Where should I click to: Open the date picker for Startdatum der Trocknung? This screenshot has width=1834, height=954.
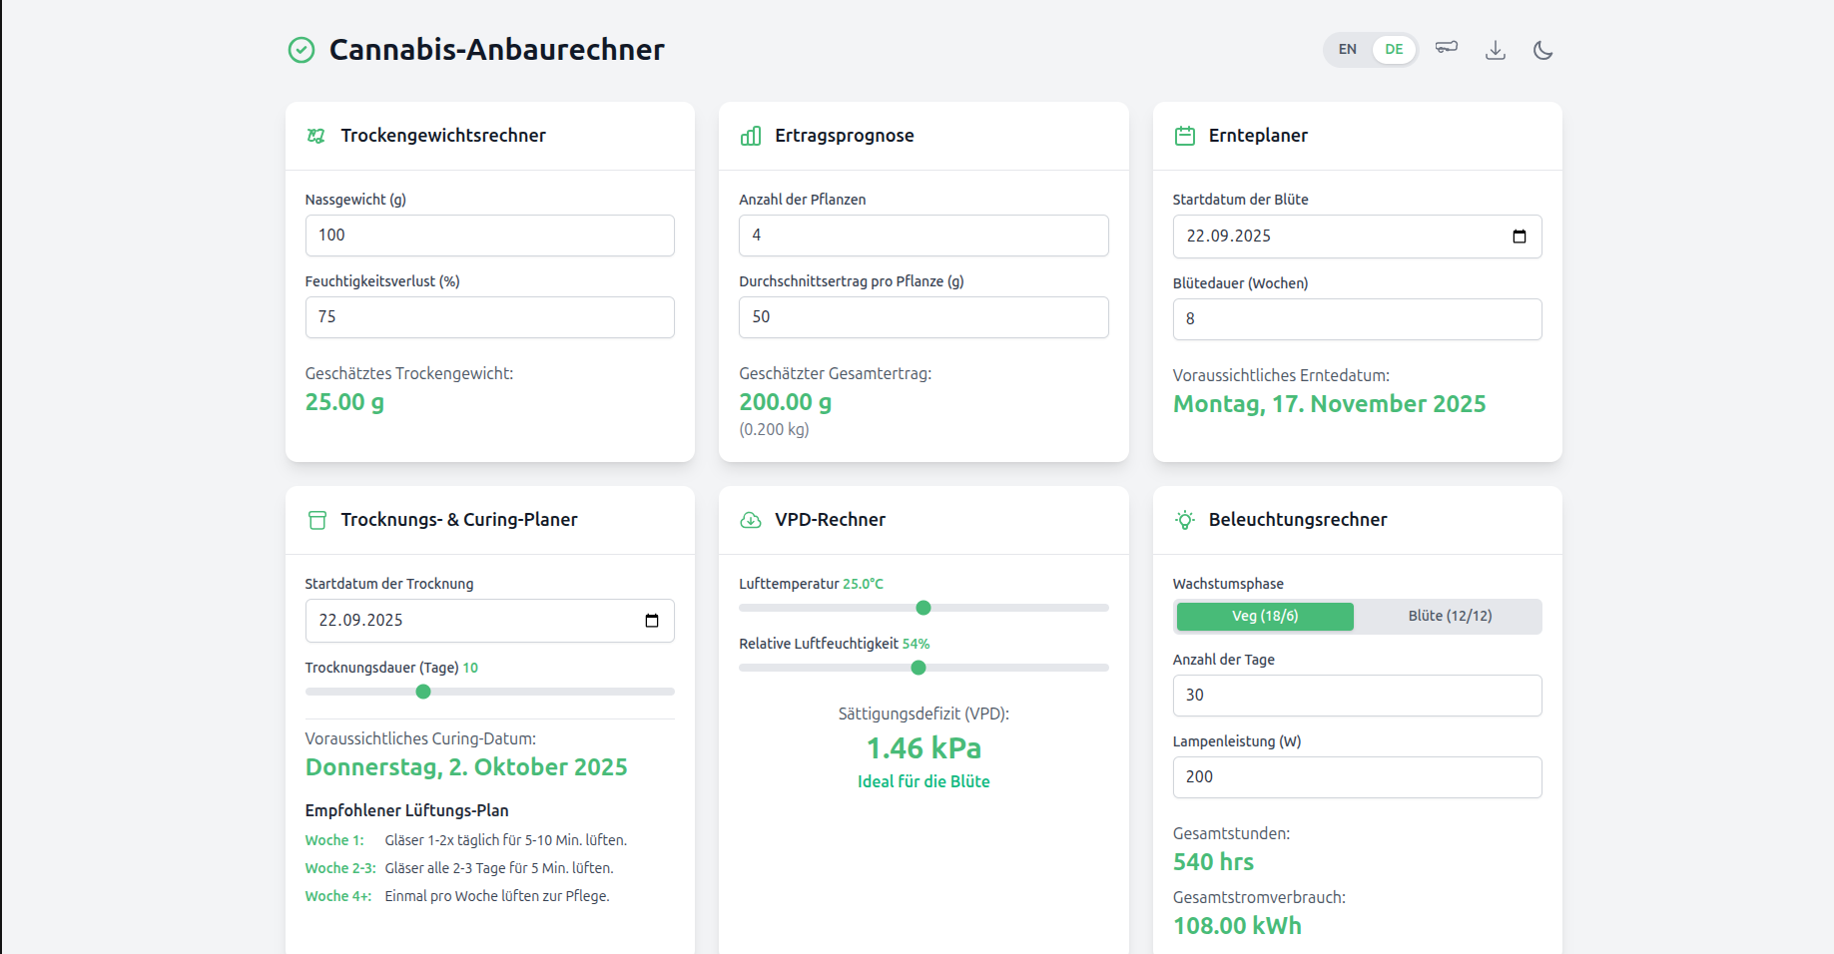tap(652, 621)
